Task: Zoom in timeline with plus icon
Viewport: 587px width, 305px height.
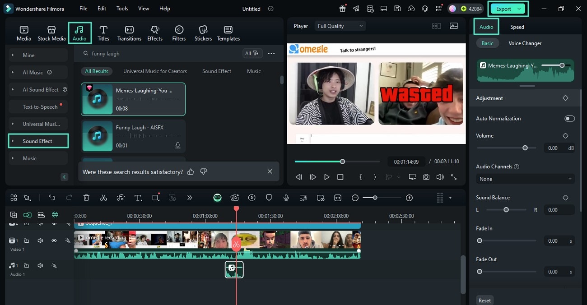Action: click(409, 198)
